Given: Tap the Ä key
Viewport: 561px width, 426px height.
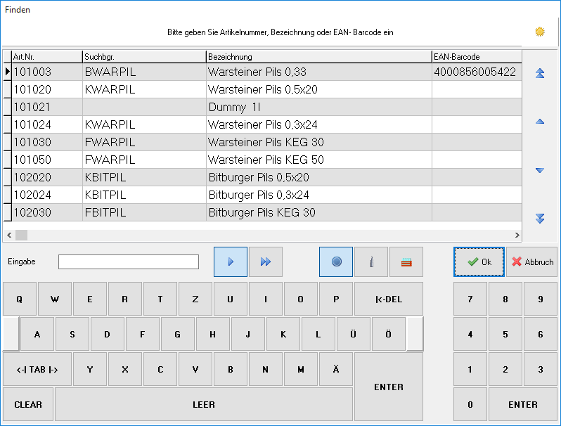Looking at the screenshot, I should (x=336, y=370).
